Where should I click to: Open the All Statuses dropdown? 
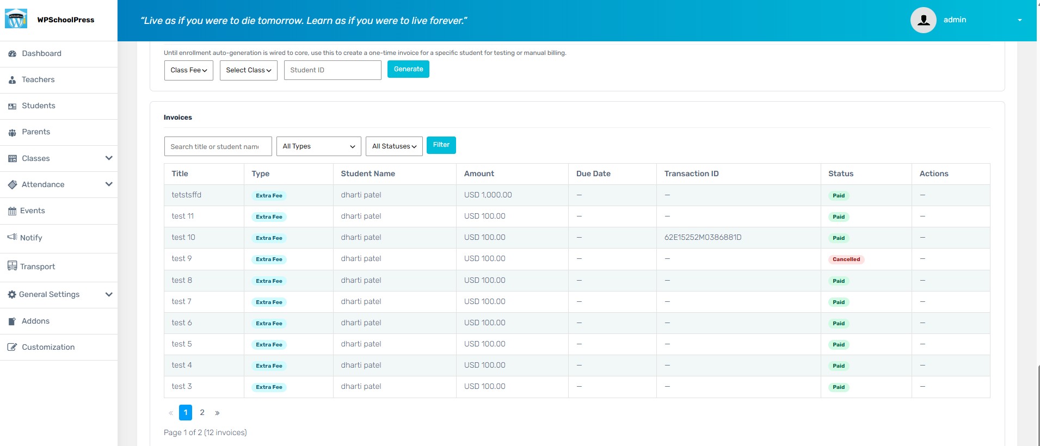click(x=394, y=146)
